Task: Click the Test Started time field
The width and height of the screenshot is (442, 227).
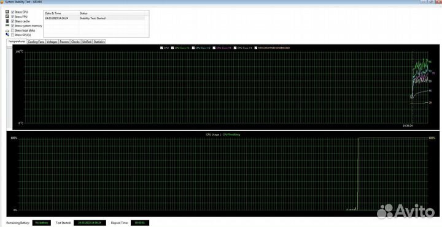Action: point(90,223)
